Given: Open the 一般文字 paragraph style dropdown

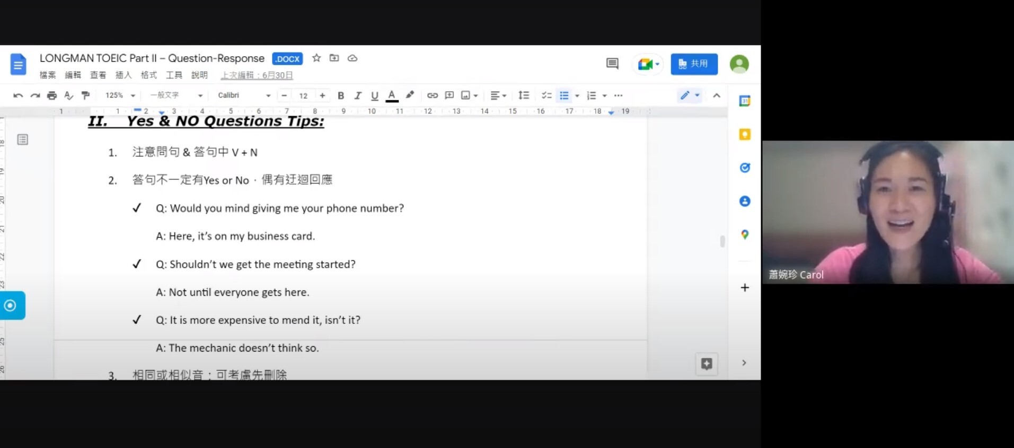Looking at the screenshot, I should (176, 95).
